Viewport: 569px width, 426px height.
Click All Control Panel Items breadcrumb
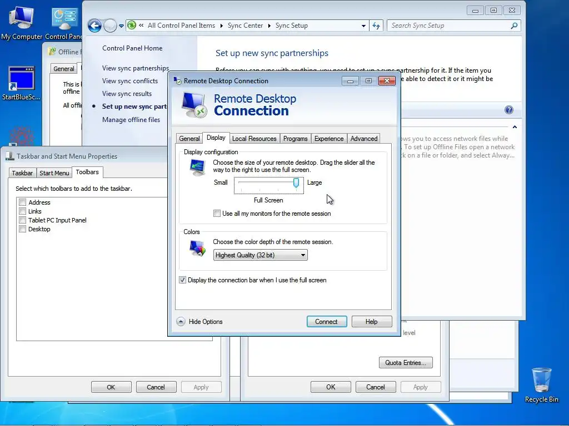(x=182, y=26)
